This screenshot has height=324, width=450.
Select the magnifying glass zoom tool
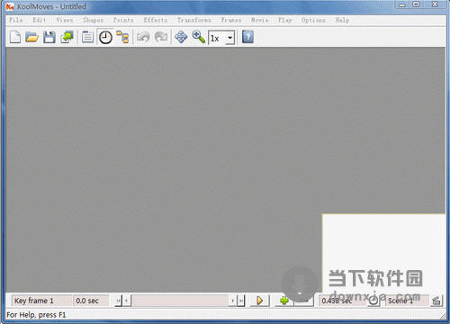199,37
